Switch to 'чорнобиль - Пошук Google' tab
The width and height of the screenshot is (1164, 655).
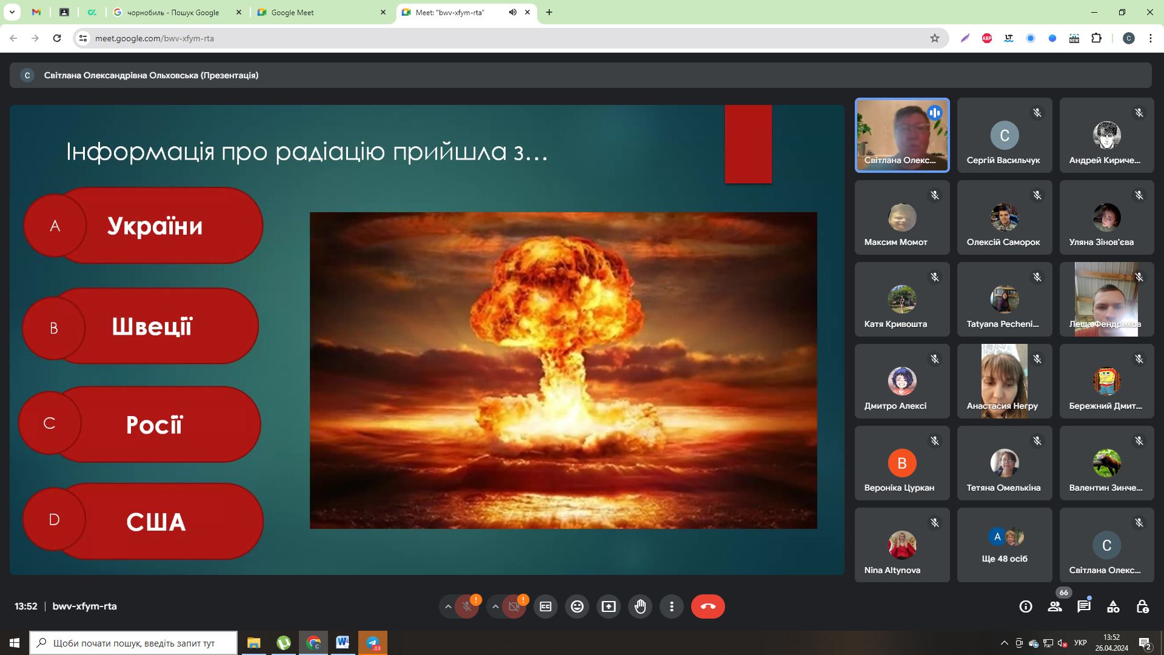pos(178,12)
